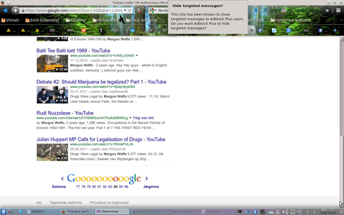
Task: Open Enim külastatud bookmarks folder
Action: point(42,20)
